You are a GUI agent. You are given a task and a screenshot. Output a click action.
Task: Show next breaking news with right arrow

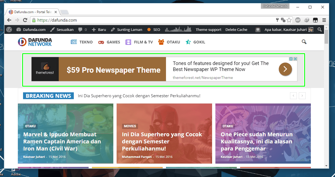click(x=302, y=96)
